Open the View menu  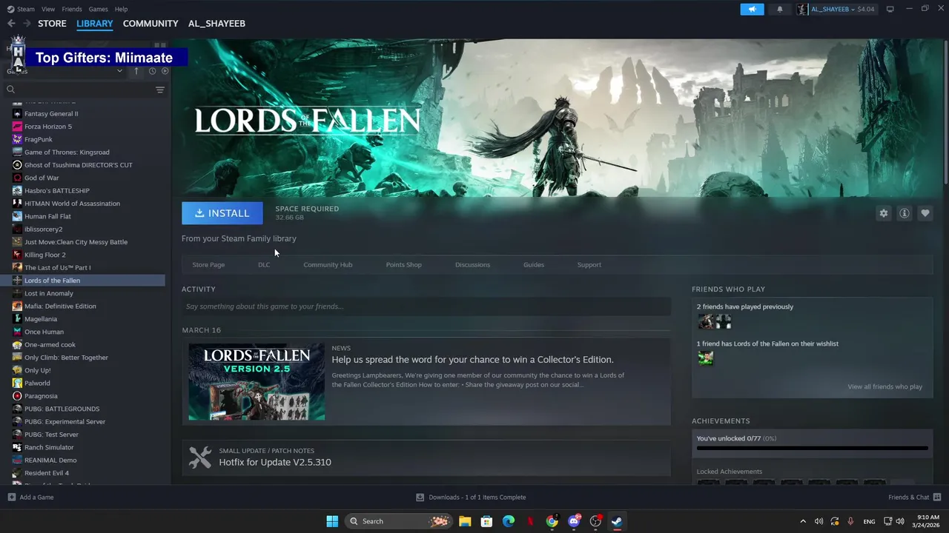tap(48, 9)
